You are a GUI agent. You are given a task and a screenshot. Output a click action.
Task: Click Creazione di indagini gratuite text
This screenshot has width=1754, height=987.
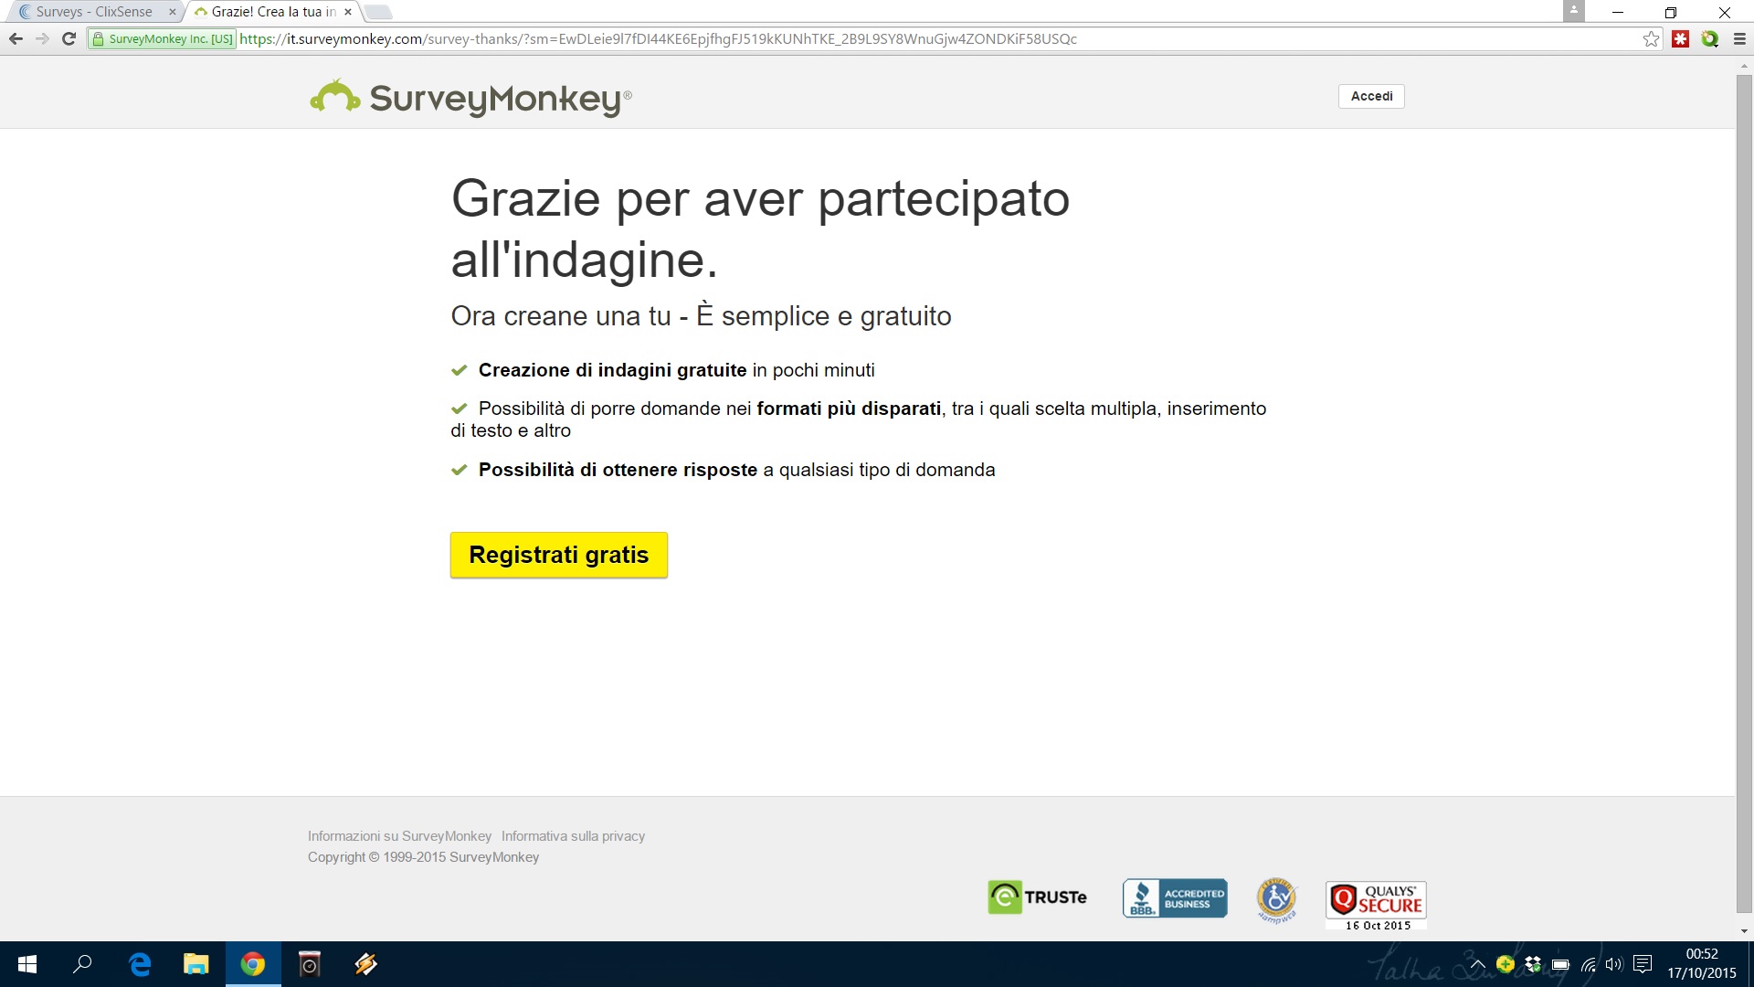click(x=612, y=370)
